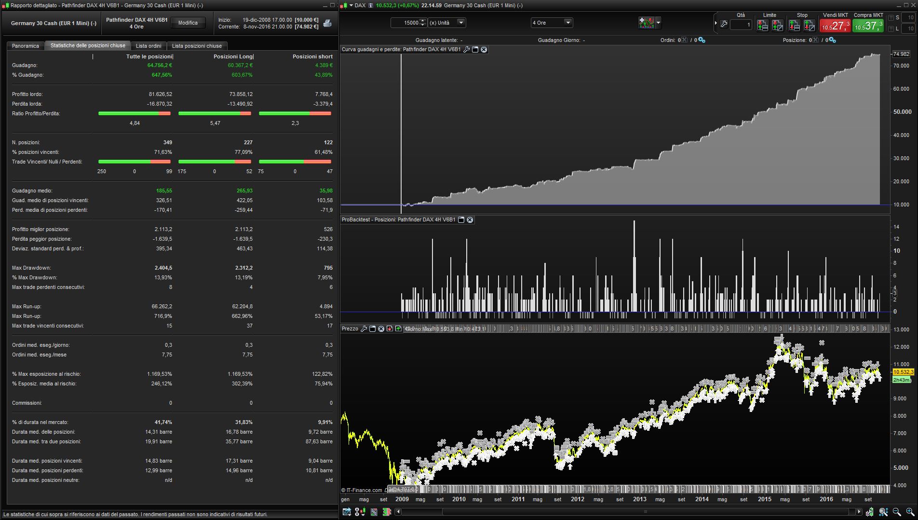Remove the ProBacktest Posizioni panel
The image size is (918, 520).
[470, 219]
